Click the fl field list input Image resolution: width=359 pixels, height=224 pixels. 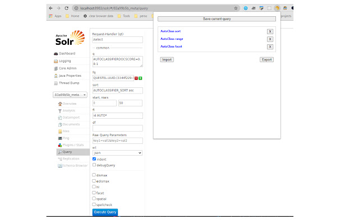tap(117, 115)
